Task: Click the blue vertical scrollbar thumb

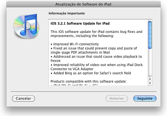Action: [x=150, y=35]
